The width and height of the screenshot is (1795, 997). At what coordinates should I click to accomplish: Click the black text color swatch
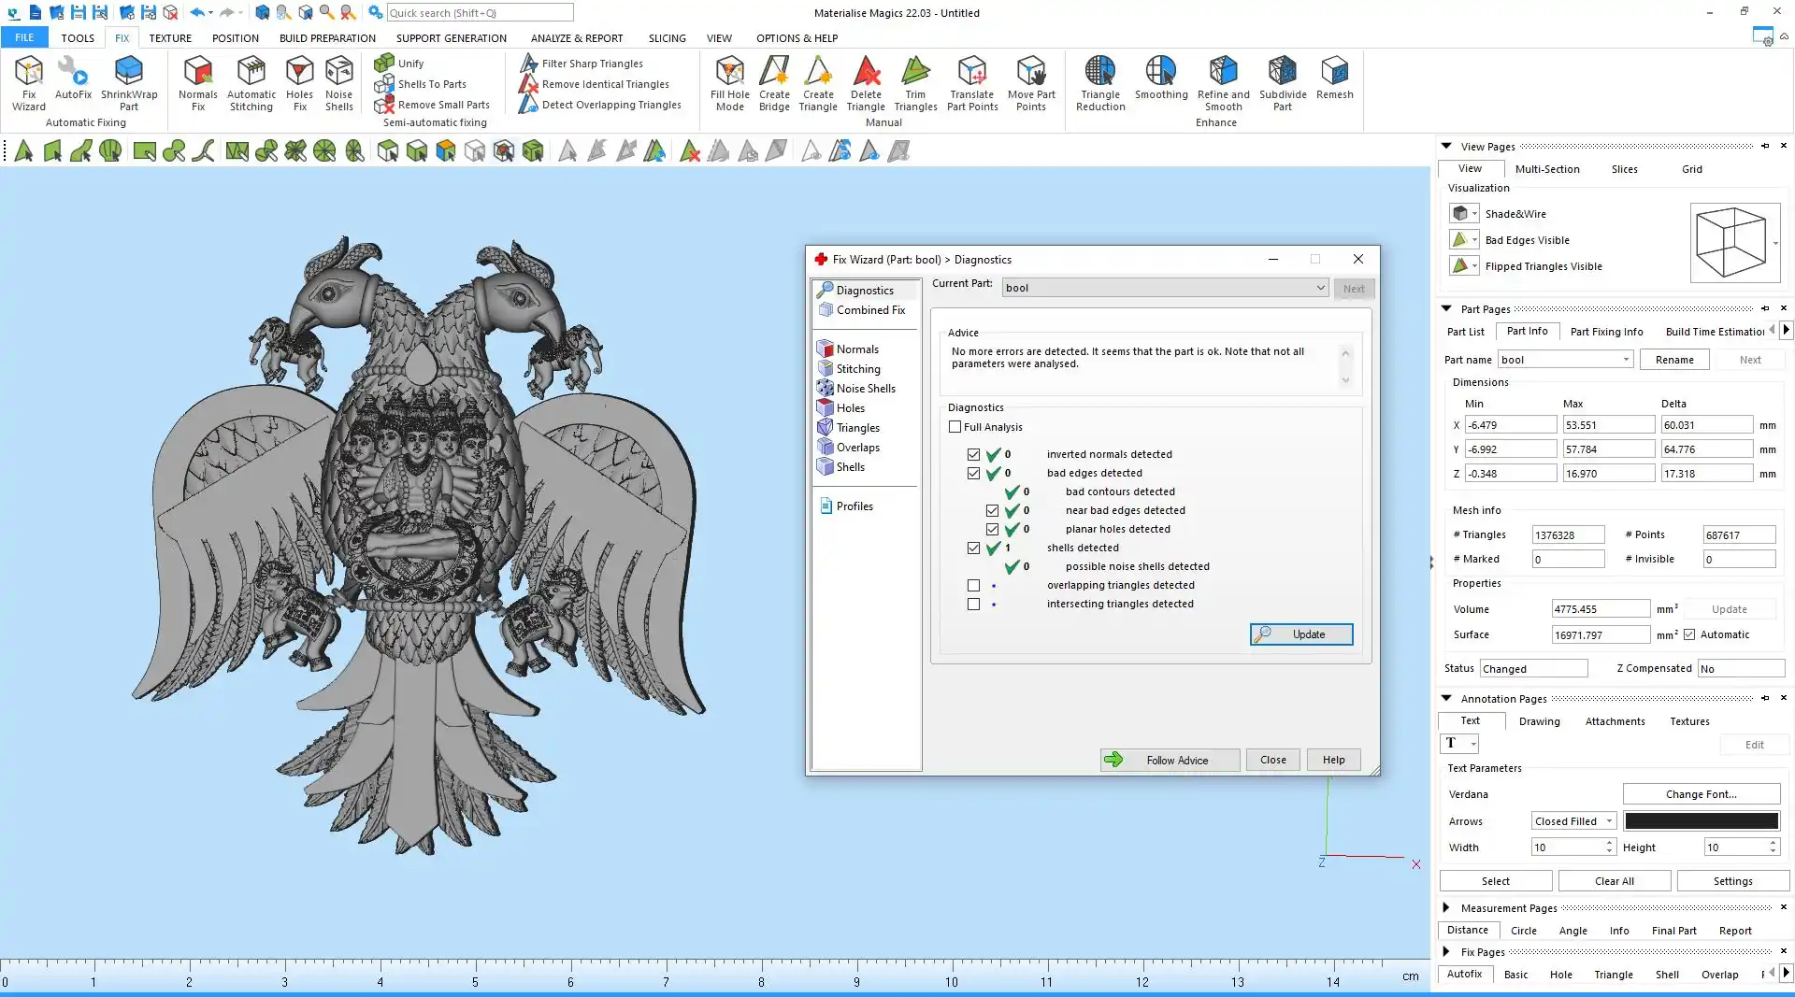click(x=1701, y=821)
